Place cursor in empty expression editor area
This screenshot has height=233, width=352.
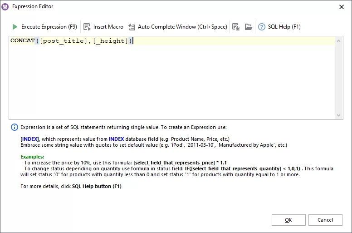172,82
